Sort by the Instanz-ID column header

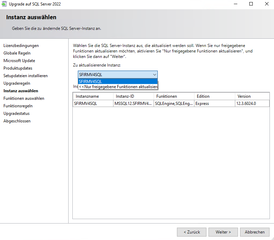(133, 96)
